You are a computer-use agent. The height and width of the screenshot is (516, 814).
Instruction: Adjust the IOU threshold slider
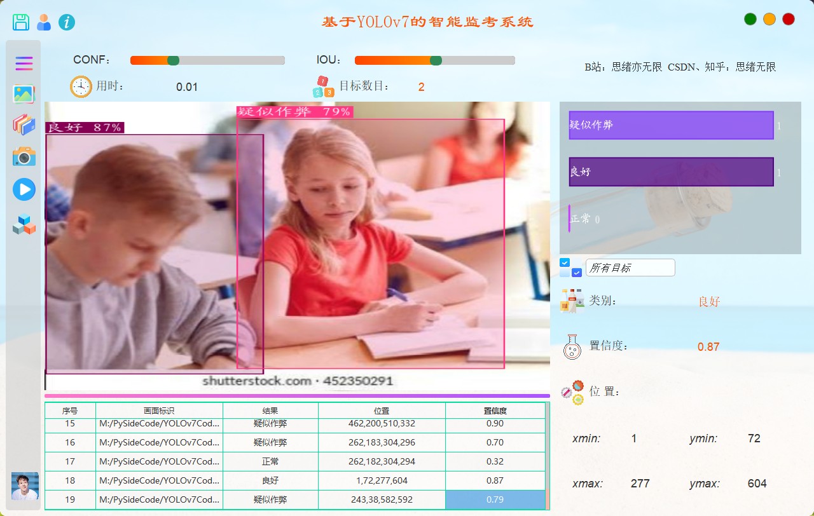(436, 60)
